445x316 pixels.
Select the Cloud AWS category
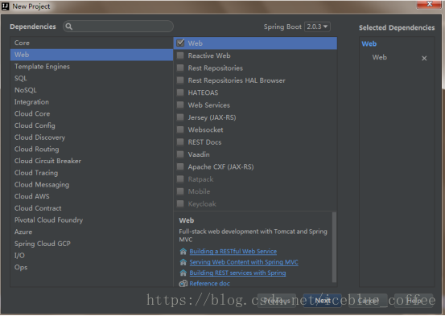(x=92, y=196)
